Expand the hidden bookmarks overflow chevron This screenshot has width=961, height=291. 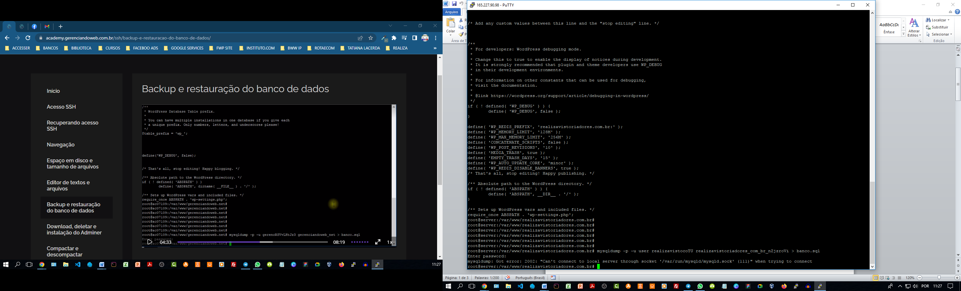[x=435, y=48]
